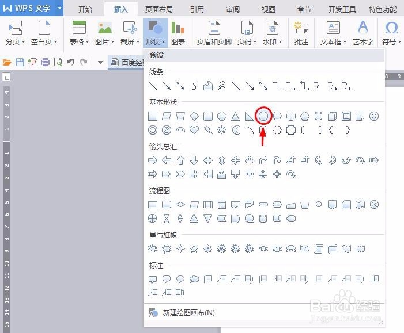This screenshot has width=404, height=333.
Task: Switch to the 百度经 document tab
Action: (126, 62)
